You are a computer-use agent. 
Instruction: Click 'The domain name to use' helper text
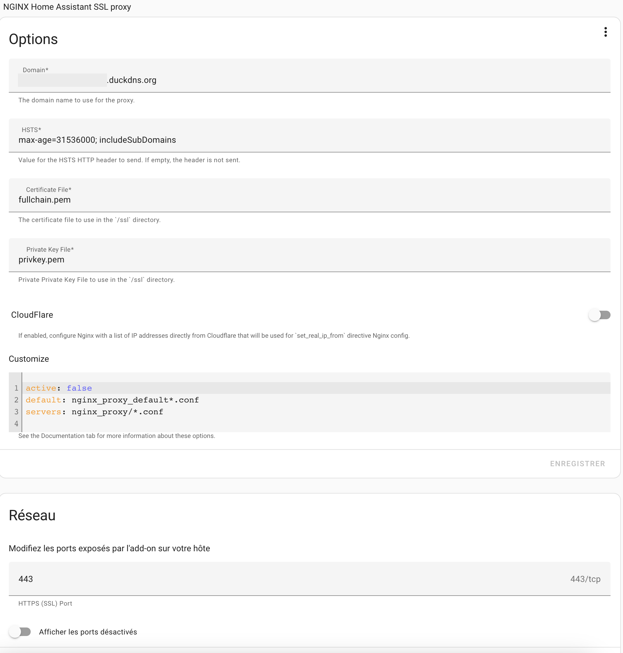pos(76,100)
